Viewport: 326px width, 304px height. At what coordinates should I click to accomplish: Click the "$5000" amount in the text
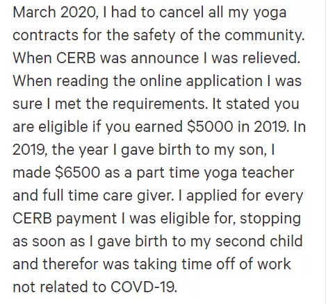pos(210,126)
